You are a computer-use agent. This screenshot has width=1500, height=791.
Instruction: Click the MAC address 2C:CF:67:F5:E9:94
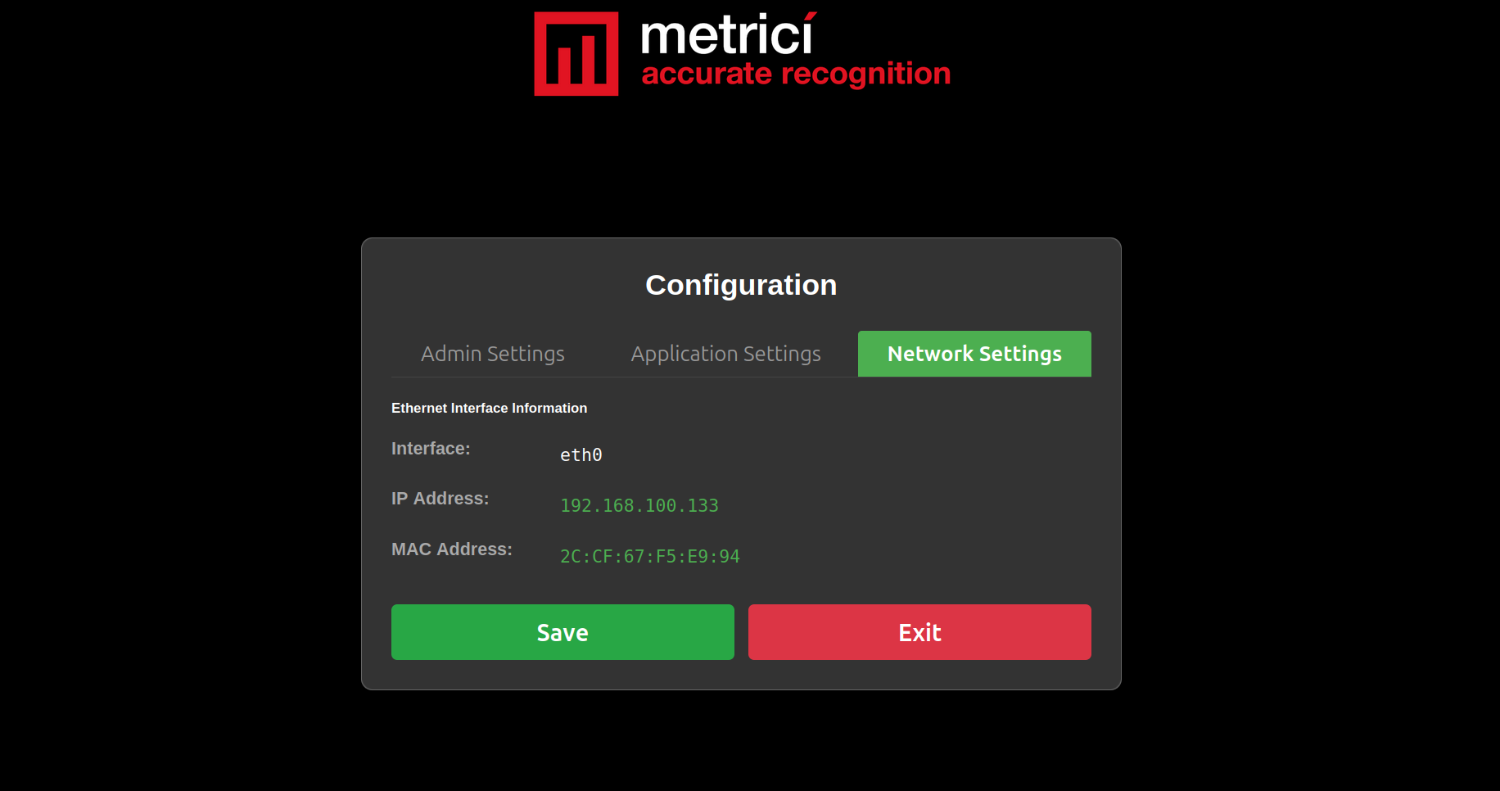click(650, 557)
